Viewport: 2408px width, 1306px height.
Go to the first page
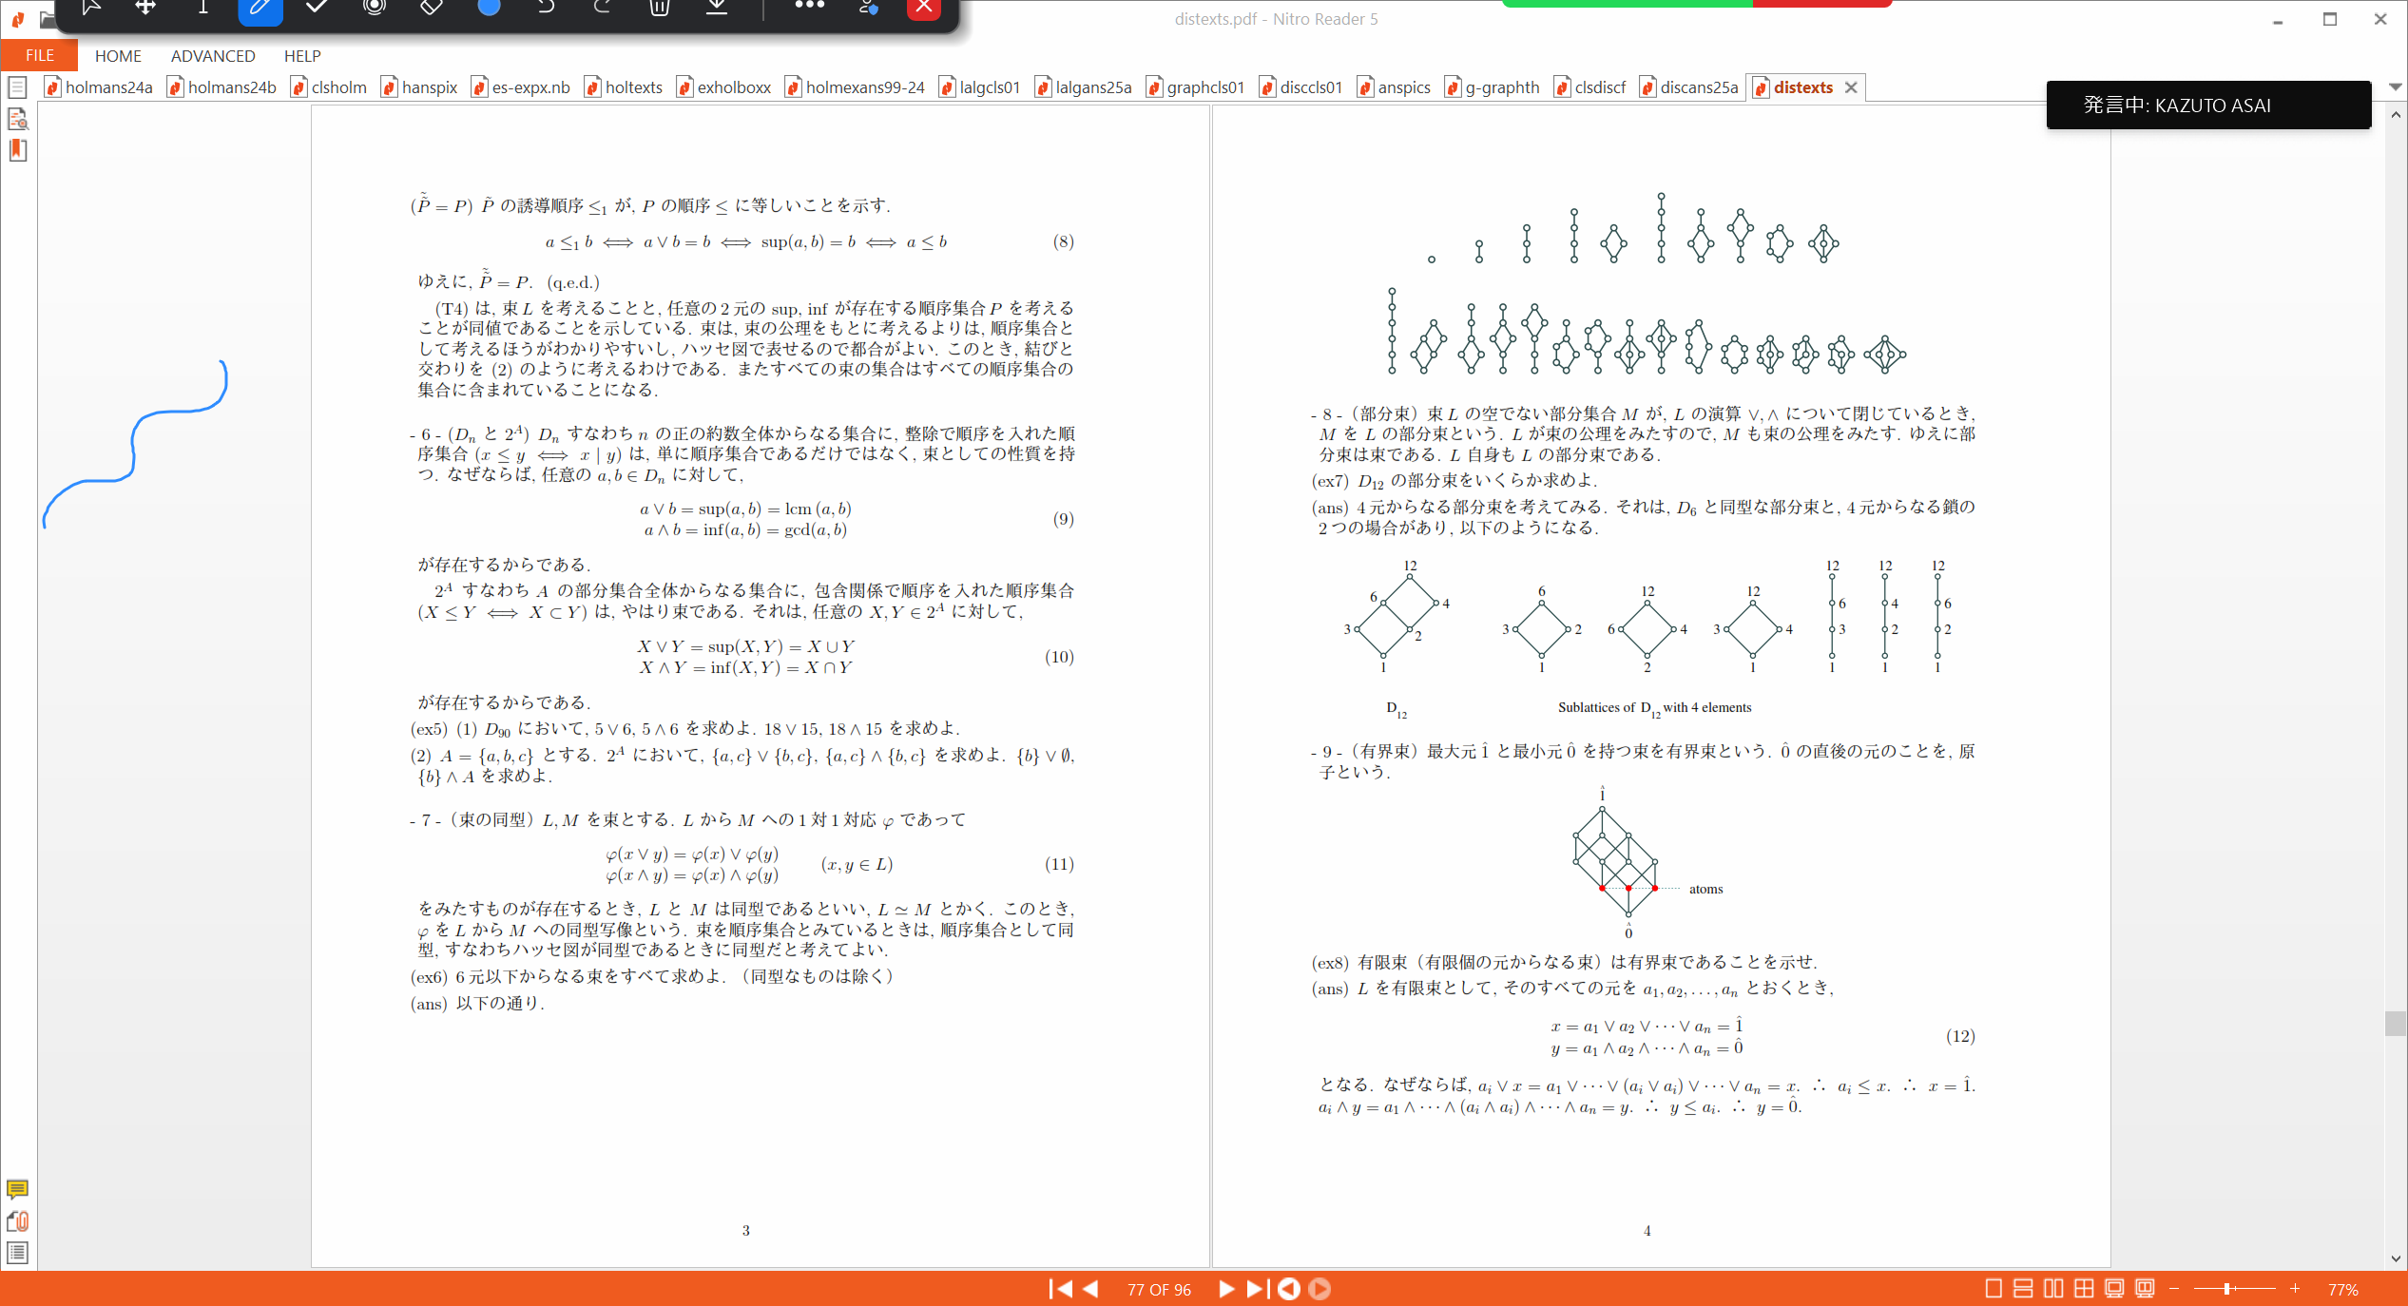tap(1060, 1289)
